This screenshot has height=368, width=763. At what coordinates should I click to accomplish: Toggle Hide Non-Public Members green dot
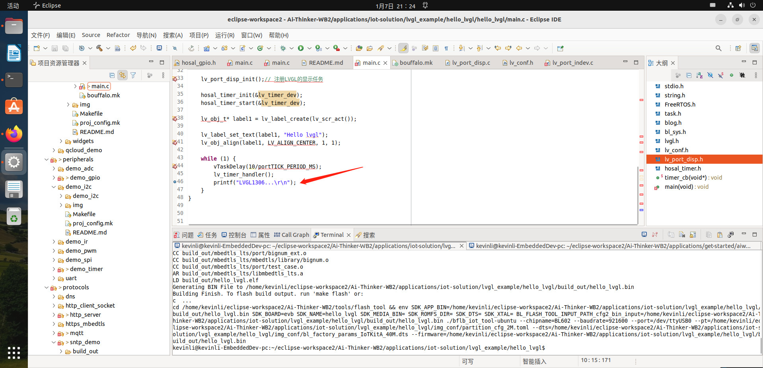click(732, 75)
